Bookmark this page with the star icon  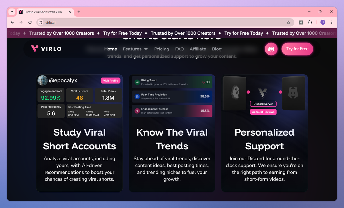click(288, 22)
